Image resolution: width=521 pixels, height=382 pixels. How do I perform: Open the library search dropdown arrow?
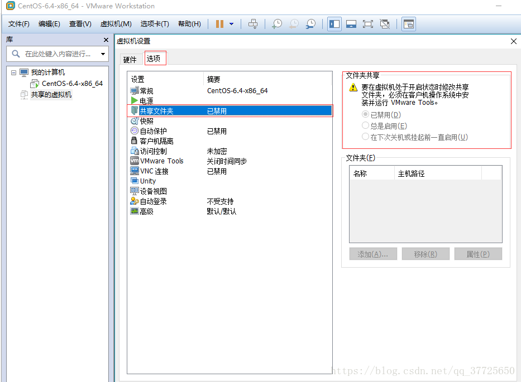[103, 54]
